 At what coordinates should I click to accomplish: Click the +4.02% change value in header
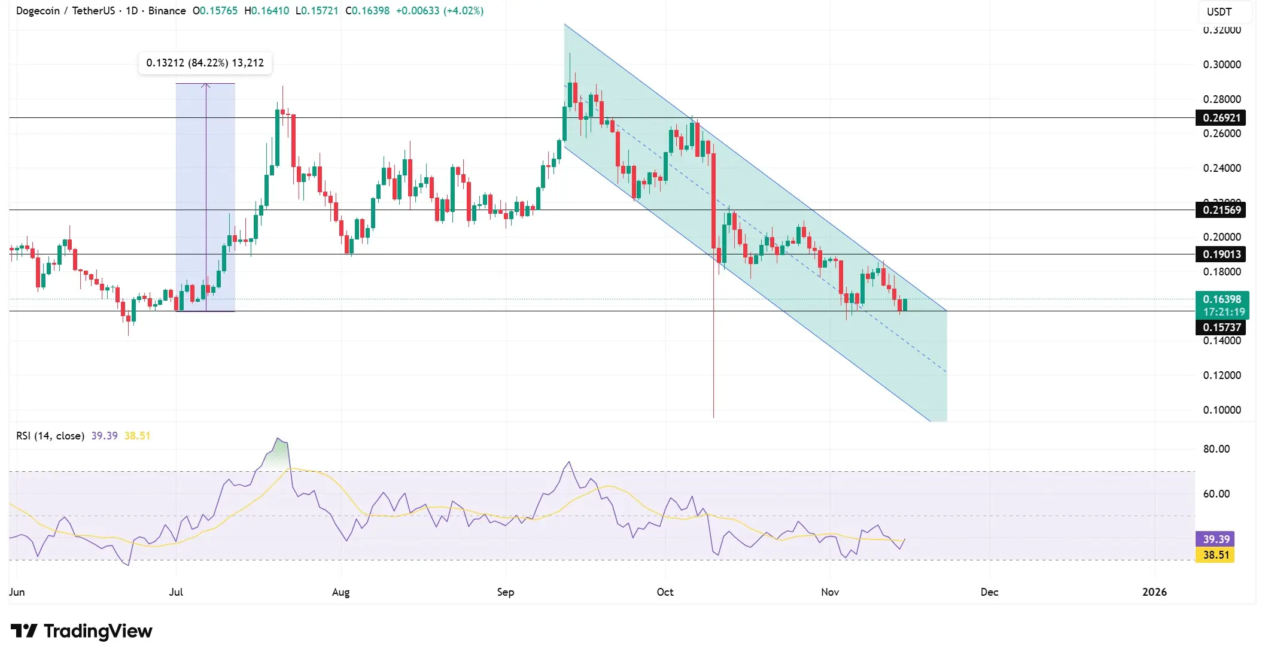click(463, 11)
